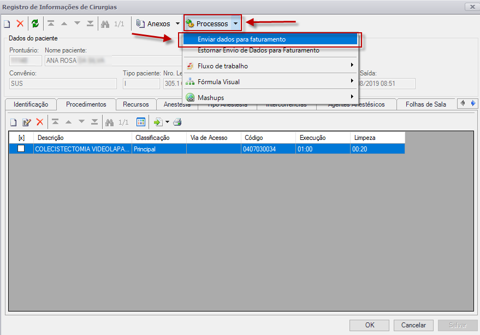Go to previous row in grid toolbar
Screen dimensions: 480x335
pos(68,122)
